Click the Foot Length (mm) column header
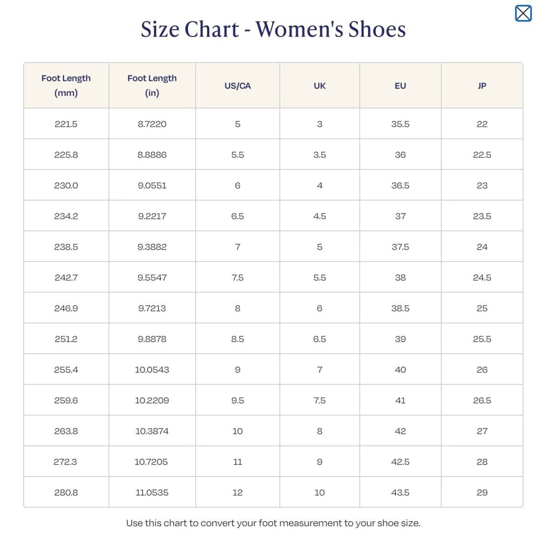The height and width of the screenshot is (552, 552). pyautogui.click(x=66, y=86)
